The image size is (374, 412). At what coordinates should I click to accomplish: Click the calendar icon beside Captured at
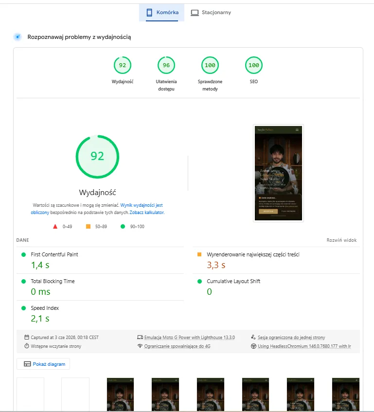pyautogui.click(x=27, y=337)
